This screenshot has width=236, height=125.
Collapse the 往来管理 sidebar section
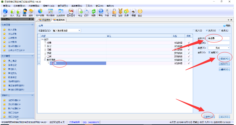(32, 25)
